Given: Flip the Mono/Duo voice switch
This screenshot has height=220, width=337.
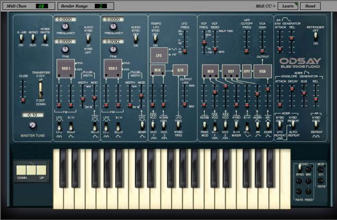Looking at the screenshot, I should (33, 37).
